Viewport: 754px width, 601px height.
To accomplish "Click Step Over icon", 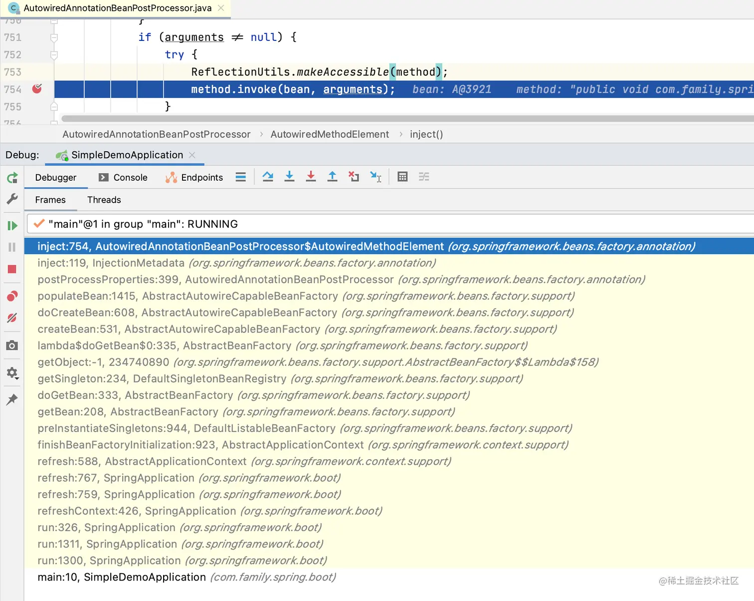I will point(268,177).
